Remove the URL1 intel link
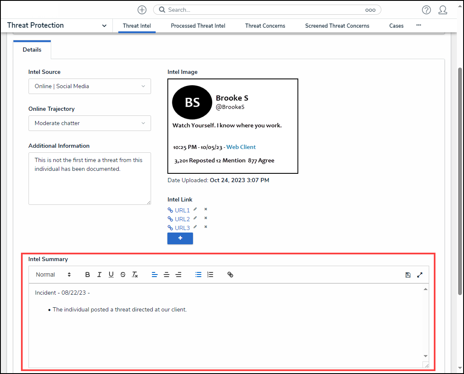The image size is (464, 374). click(206, 209)
